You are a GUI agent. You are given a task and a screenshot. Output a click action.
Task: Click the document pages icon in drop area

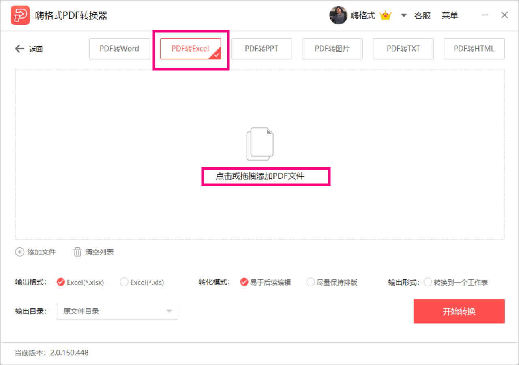(x=260, y=144)
